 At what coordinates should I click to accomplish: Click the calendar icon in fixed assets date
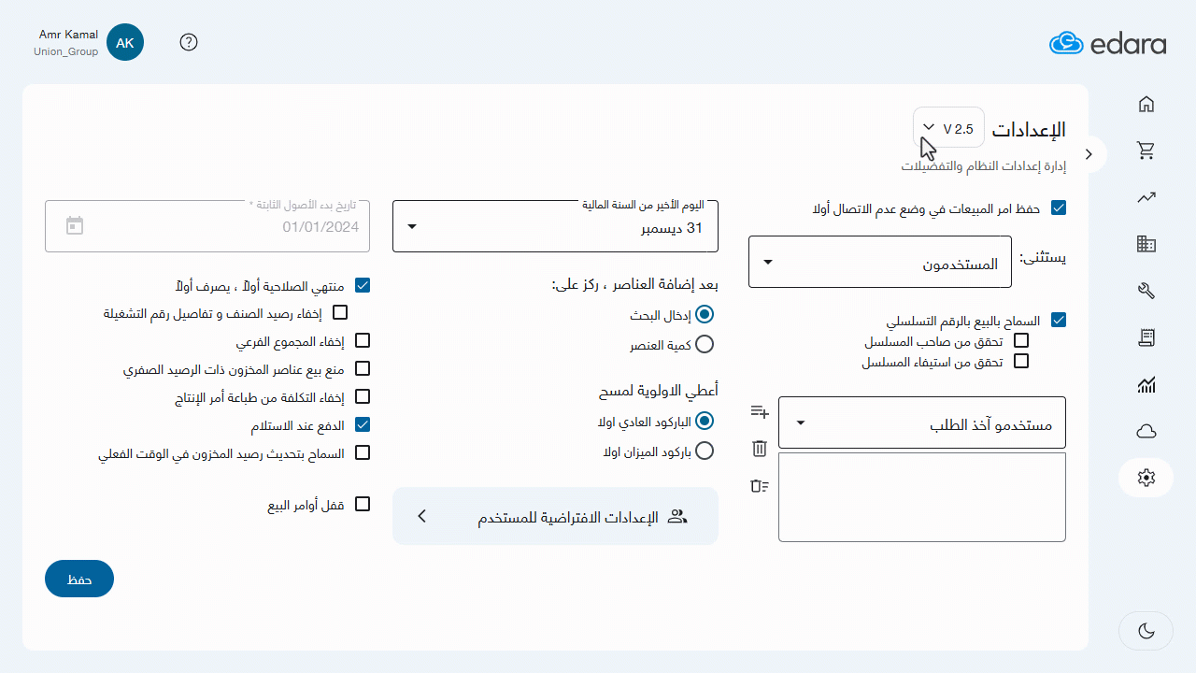pyautogui.click(x=75, y=225)
